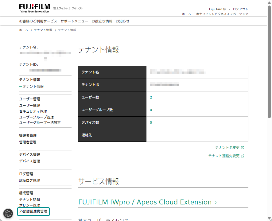Open 認証ログ管理 in the sidebar
Screen dimensions: 272x221
point(29,180)
